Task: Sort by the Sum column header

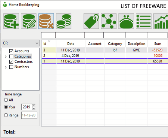Action: point(158,44)
